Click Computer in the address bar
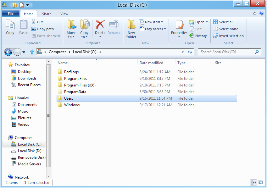The image size is (267, 188). [x=57, y=52]
